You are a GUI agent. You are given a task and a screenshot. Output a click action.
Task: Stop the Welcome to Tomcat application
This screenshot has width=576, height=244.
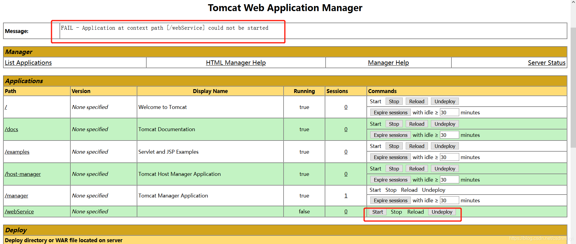point(394,101)
